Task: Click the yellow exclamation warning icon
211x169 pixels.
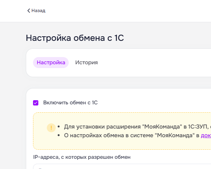Action: click(51, 128)
